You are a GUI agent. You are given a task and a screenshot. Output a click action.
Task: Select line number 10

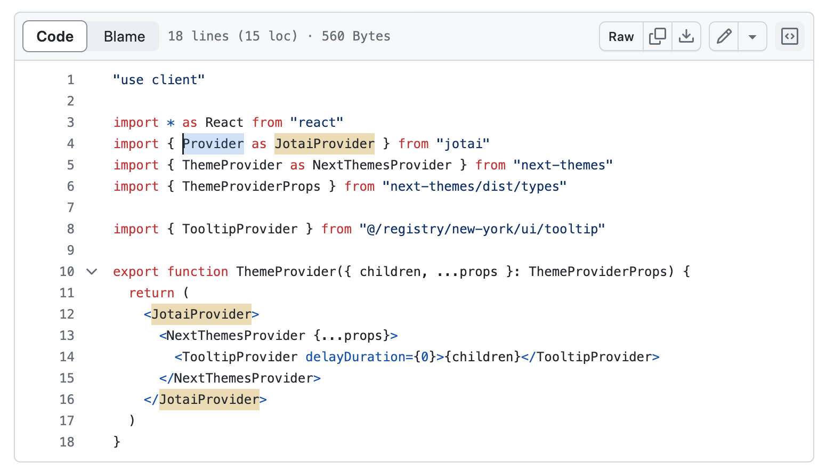pyautogui.click(x=67, y=272)
